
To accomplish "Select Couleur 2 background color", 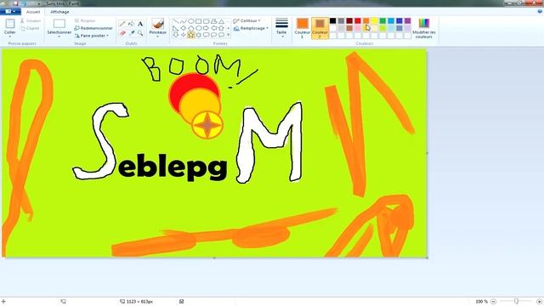I will point(320,28).
